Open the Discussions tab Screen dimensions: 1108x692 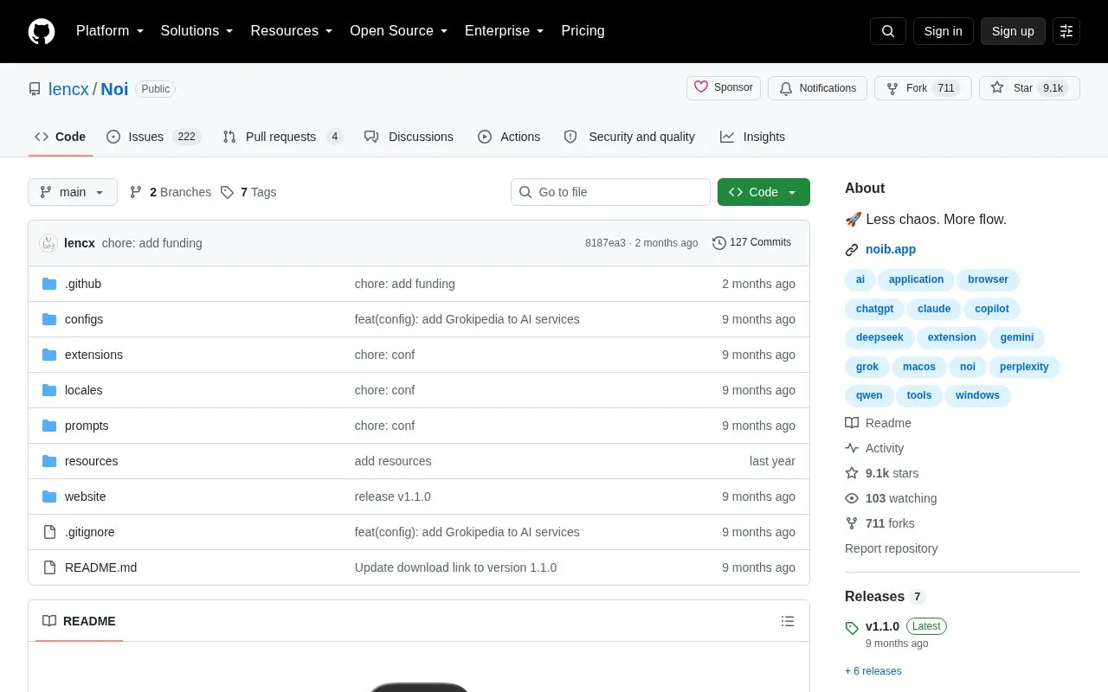[409, 137]
